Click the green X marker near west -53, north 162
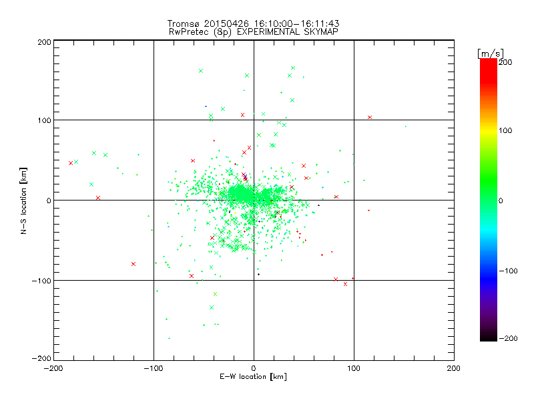This screenshot has height=401, width=534. (201, 71)
